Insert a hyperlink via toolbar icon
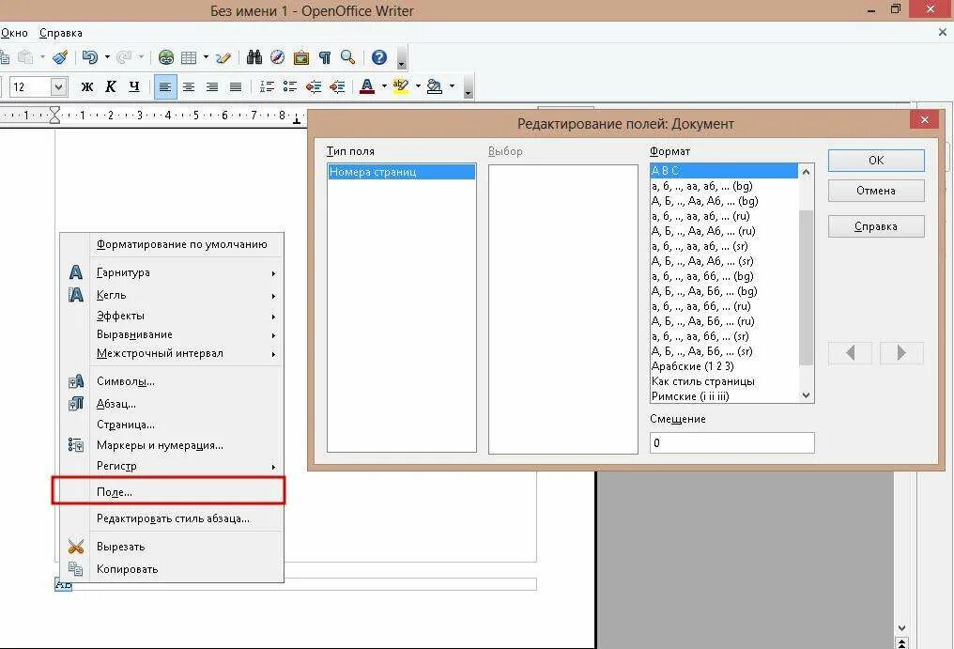Image resolution: width=954 pixels, height=649 pixels. (x=165, y=57)
